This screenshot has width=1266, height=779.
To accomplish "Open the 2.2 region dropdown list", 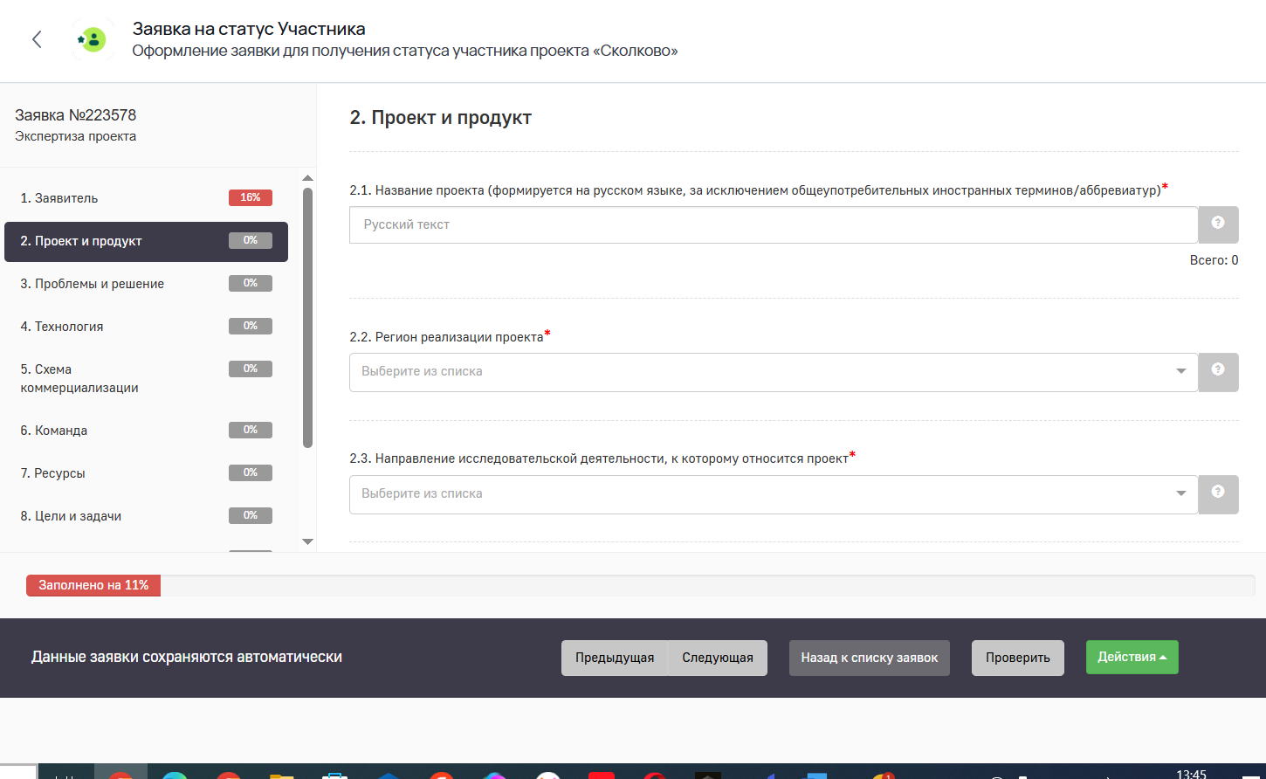I will coord(774,372).
